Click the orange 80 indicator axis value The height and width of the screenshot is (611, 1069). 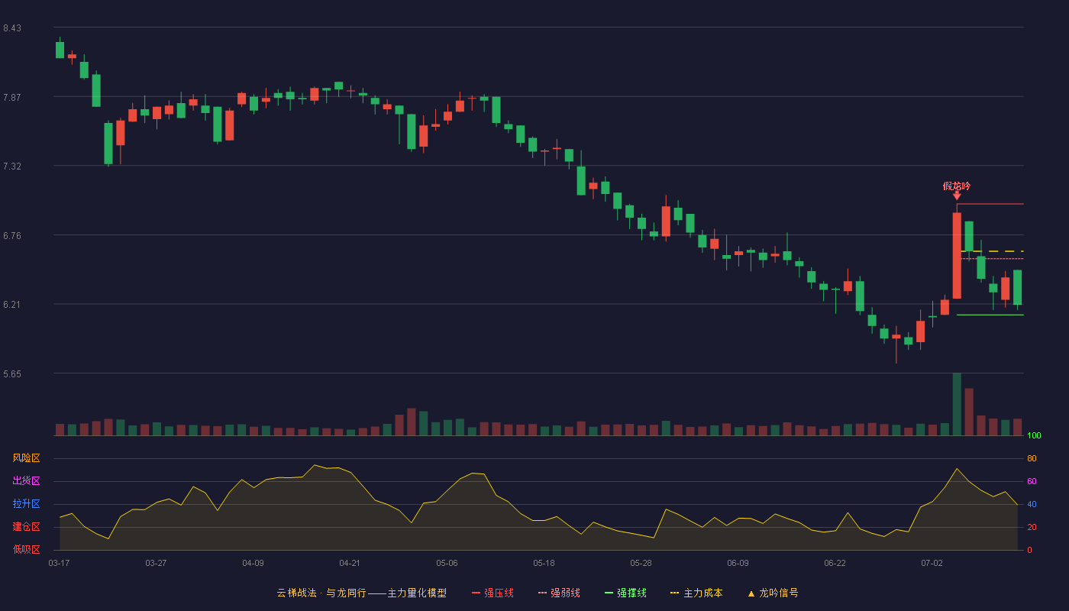tap(1032, 458)
